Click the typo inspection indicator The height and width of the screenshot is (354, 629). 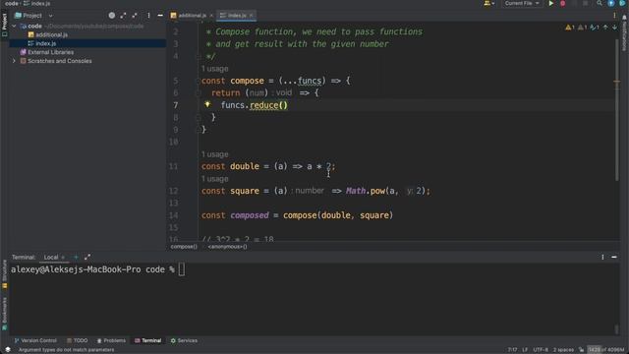coord(595,28)
